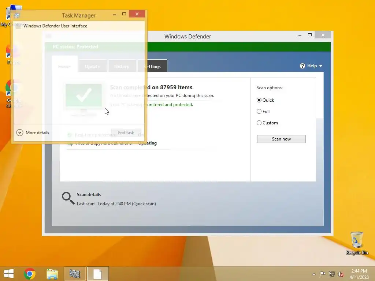This screenshot has height=281, width=375.
Task: Click the Updating definitions status text
Action: tap(148, 143)
